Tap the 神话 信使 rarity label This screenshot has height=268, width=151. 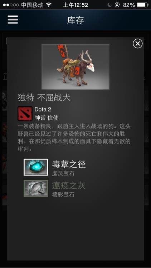pyautogui.click(x=47, y=118)
